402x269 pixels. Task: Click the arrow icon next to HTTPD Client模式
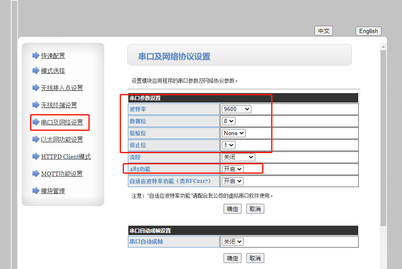click(x=36, y=157)
